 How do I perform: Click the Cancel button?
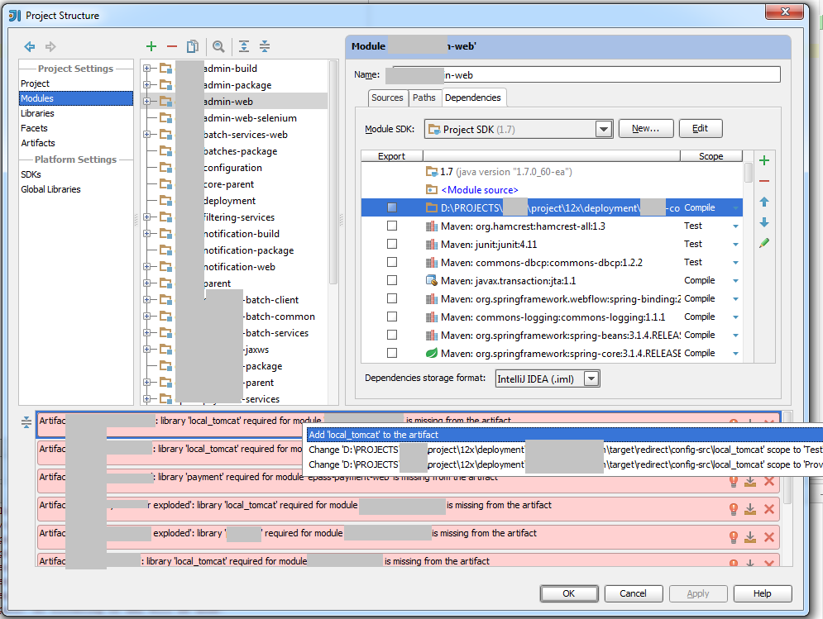[633, 593]
